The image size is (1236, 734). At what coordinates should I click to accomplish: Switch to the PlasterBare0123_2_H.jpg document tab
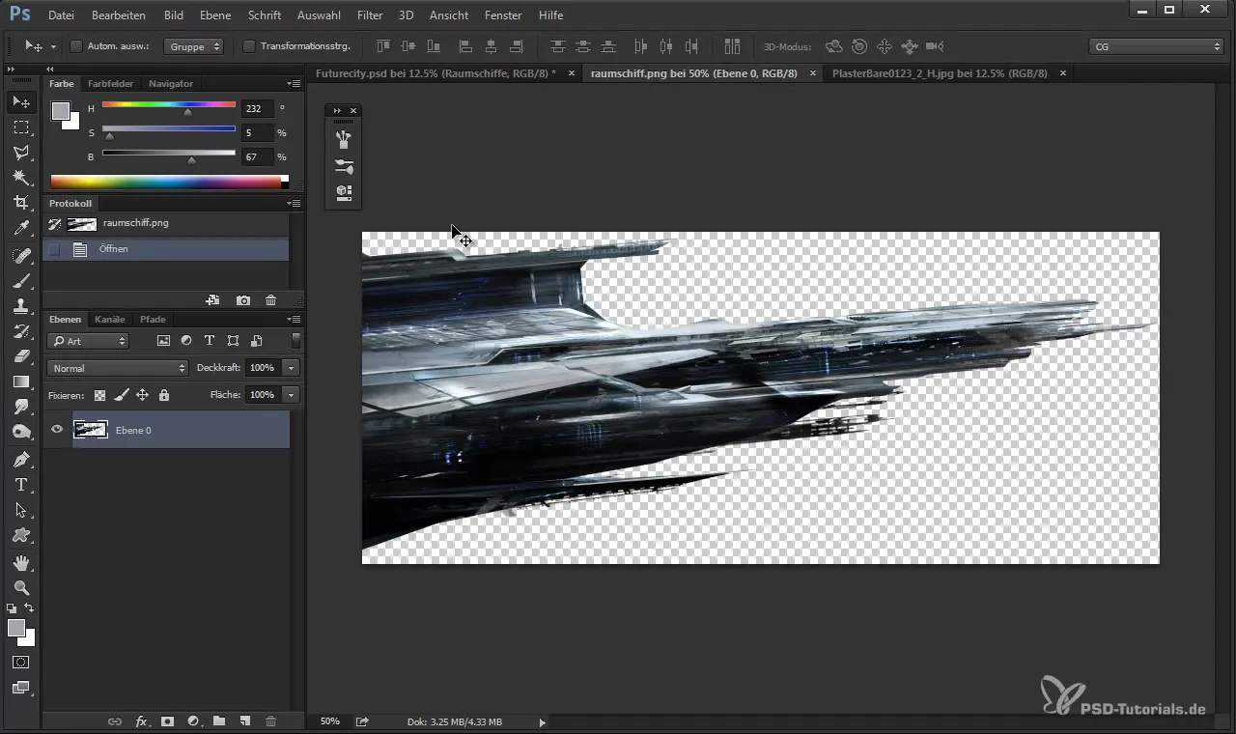[940, 73]
